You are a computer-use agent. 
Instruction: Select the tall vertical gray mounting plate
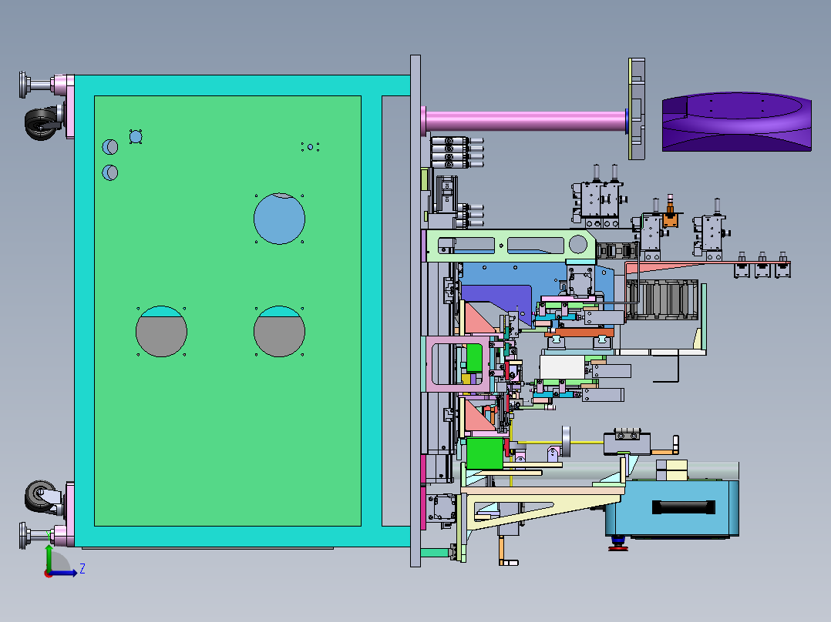[415, 311]
